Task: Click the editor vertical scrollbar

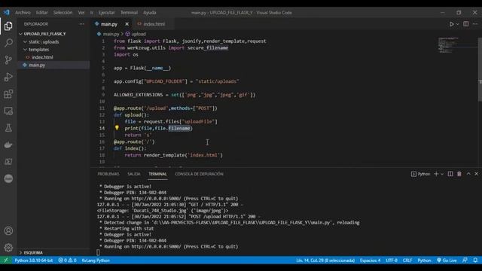Action: 480,69
